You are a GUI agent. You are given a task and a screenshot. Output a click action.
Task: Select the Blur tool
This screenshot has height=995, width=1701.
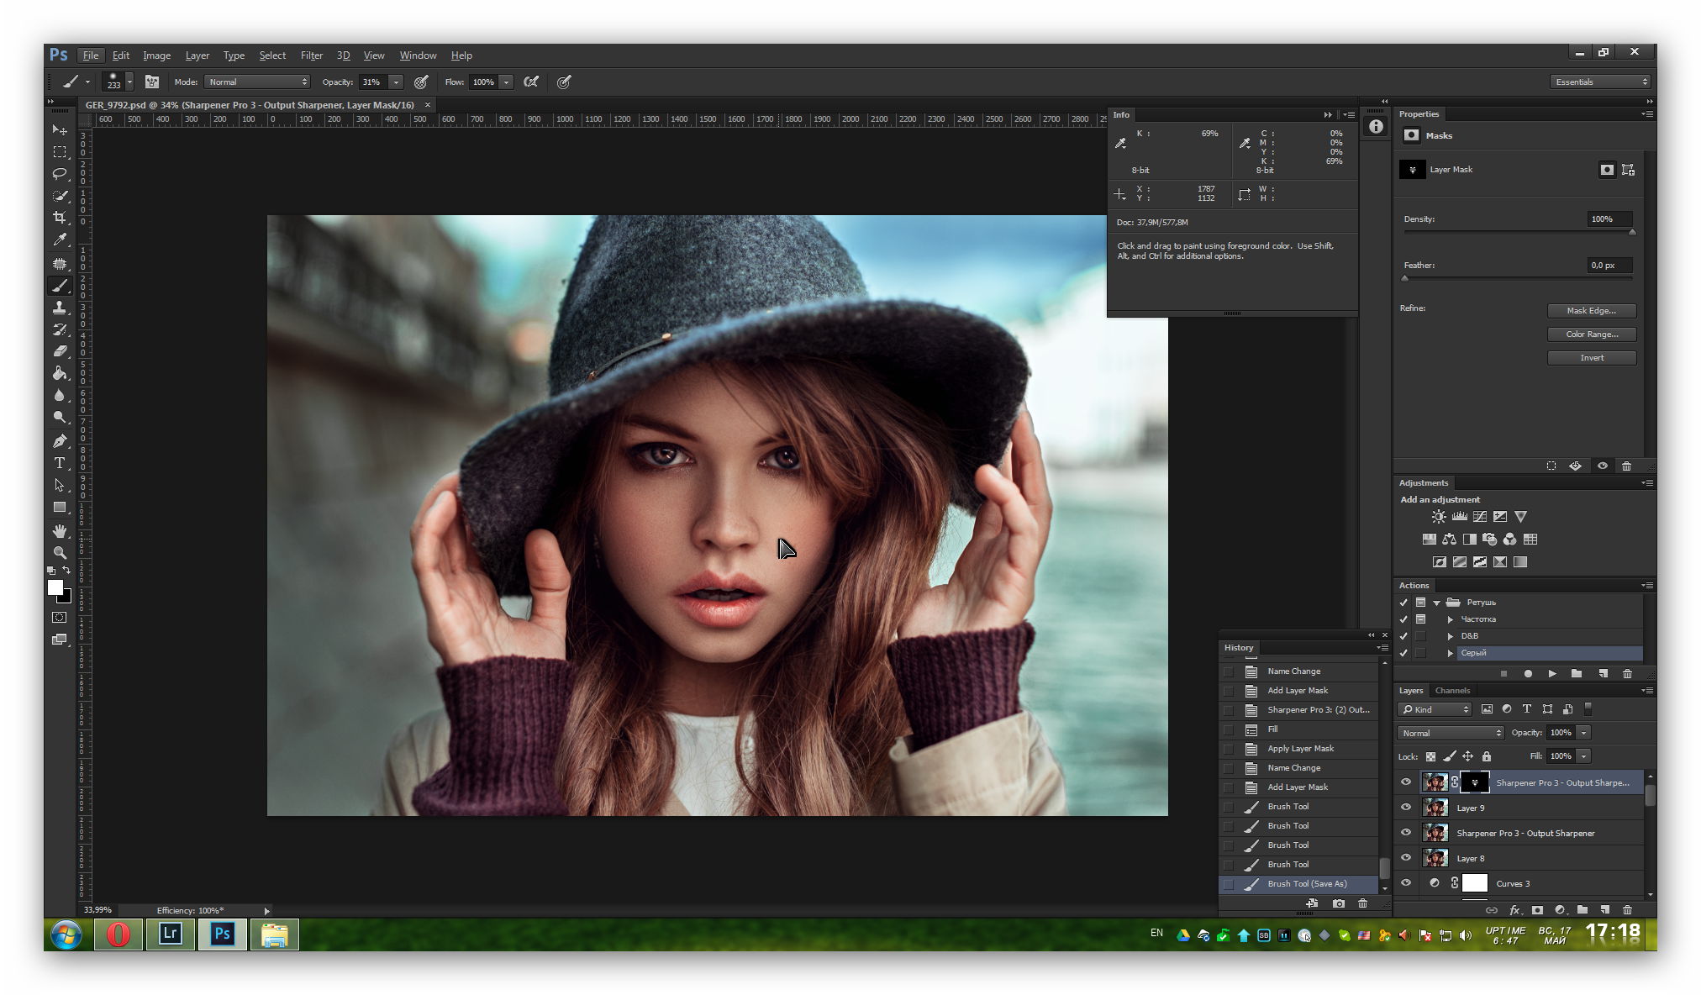click(60, 395)
